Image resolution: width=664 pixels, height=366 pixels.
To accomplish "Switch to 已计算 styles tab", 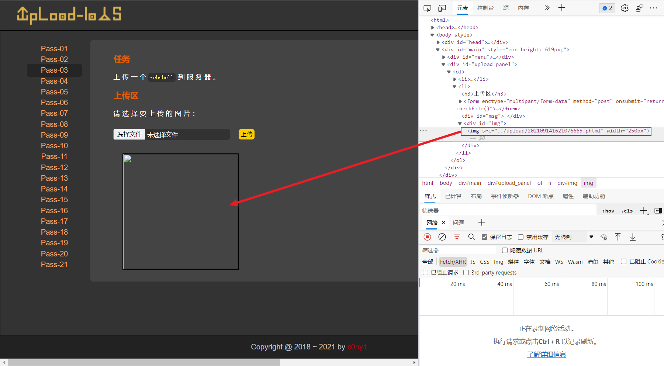I will coord(453,196).
